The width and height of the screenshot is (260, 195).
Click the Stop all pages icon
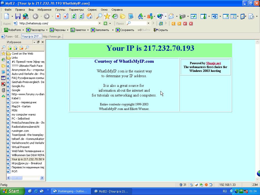(66, 16)
